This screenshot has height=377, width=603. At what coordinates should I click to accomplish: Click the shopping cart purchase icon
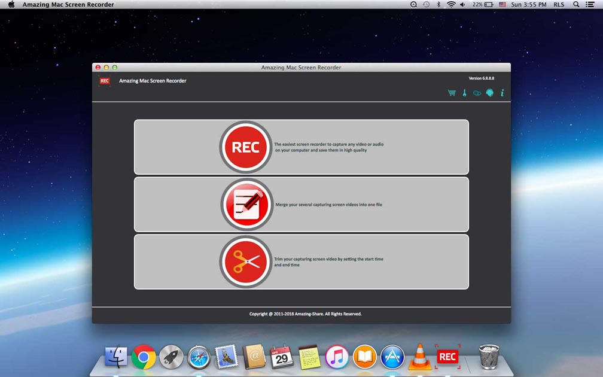tap(452, 93)
